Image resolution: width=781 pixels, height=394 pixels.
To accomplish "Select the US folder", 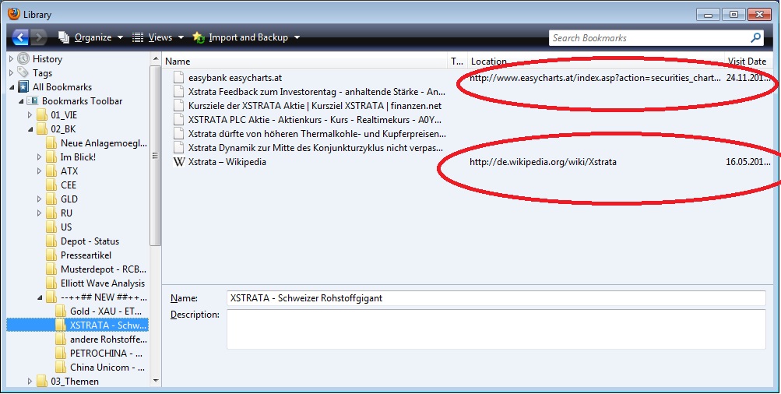I will [x=66, y=227].
